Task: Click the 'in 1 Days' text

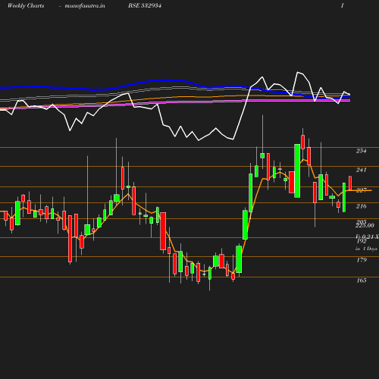Action: pyautogui.click(x=366, y=249)
